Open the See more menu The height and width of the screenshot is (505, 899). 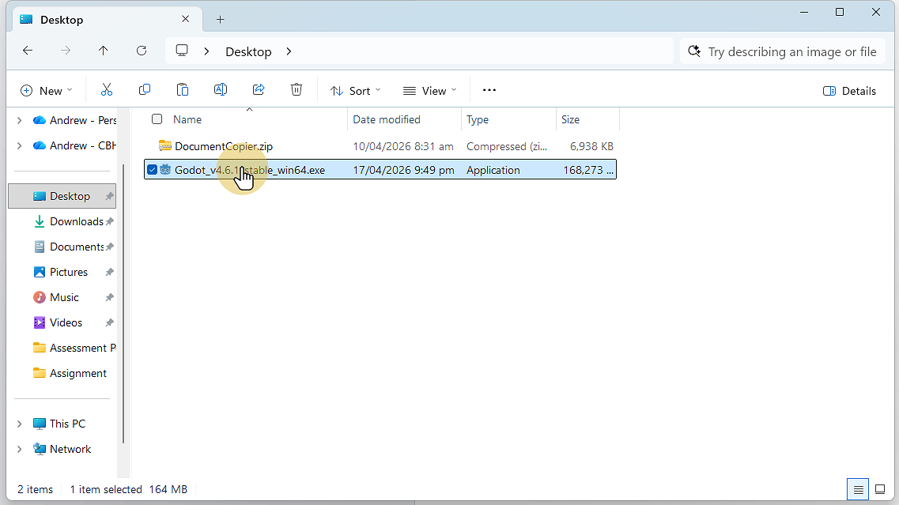tap(489, 90)
